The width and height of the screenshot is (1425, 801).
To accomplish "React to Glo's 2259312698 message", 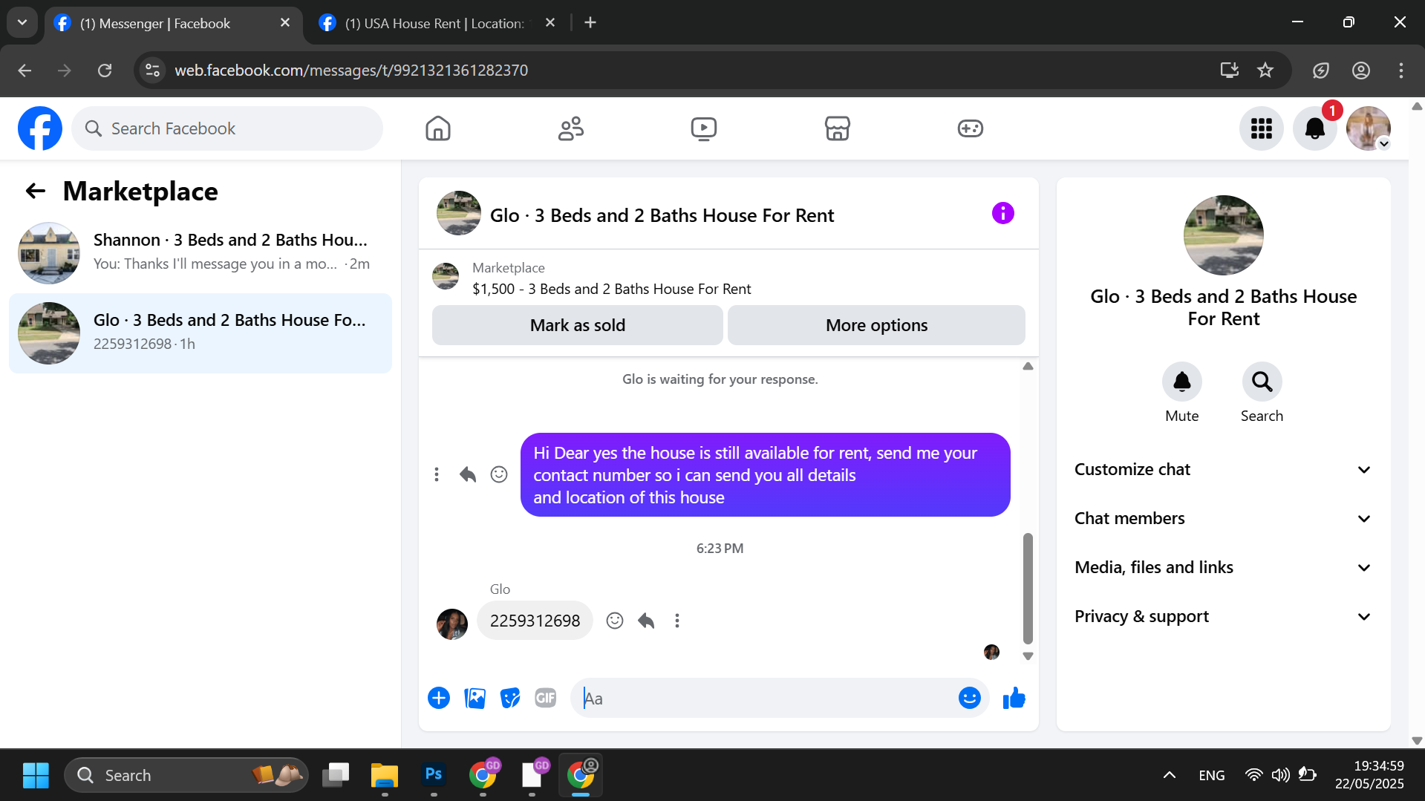I will [x=615, y=621].
